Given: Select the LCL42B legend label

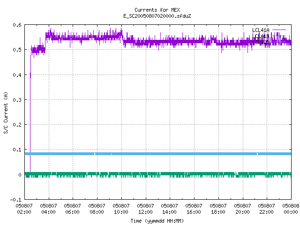Looking at the screenshot, I should [x=261, y=42].
